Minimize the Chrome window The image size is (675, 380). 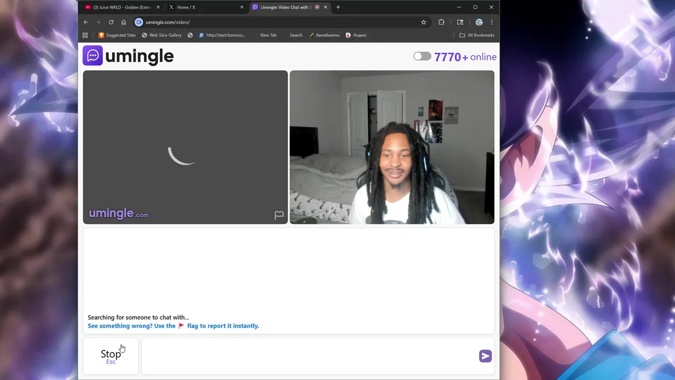tap(459, 7)
